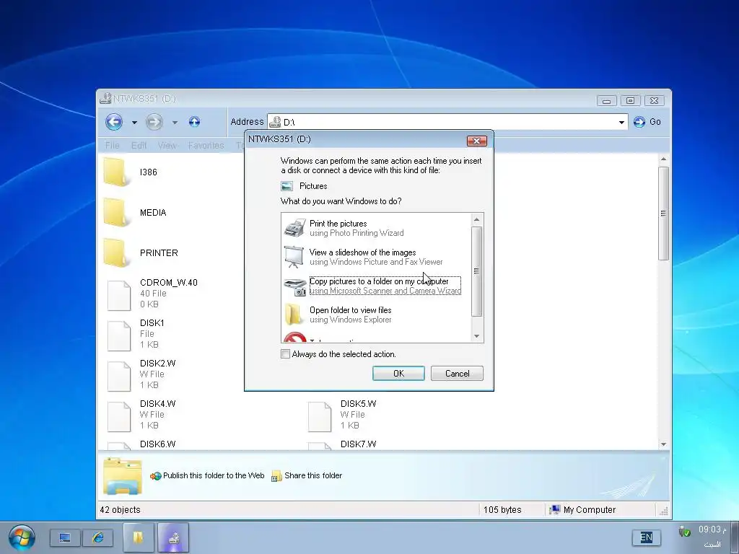The height and width of the screenshot is (554, 739).
Task: Select the DISK2.W file icon
Action: 119,377
